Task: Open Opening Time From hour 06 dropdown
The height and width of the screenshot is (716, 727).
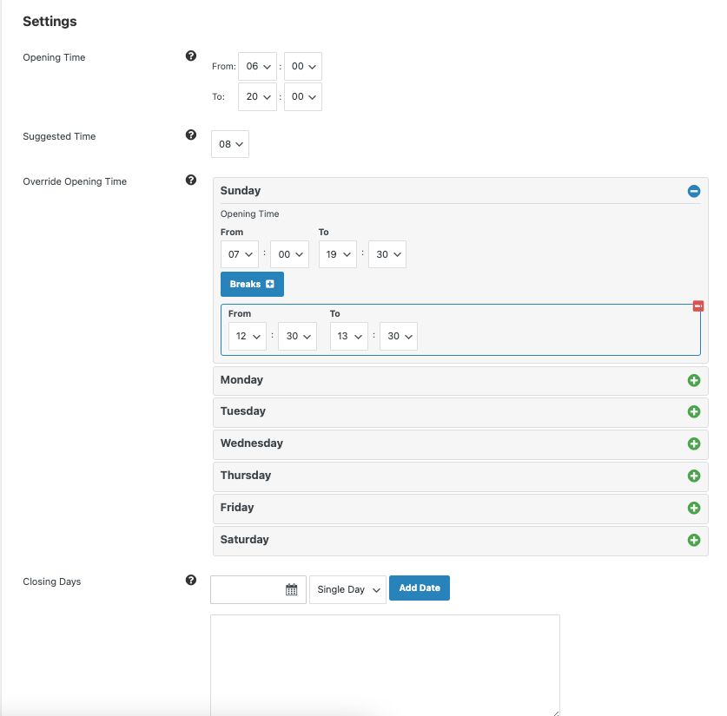Action: coord(257,66)
